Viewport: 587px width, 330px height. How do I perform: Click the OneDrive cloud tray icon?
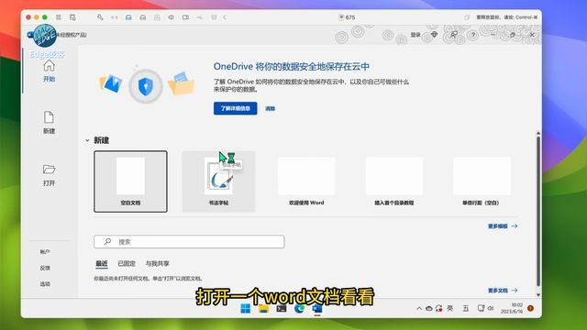(x=429, y=309)
